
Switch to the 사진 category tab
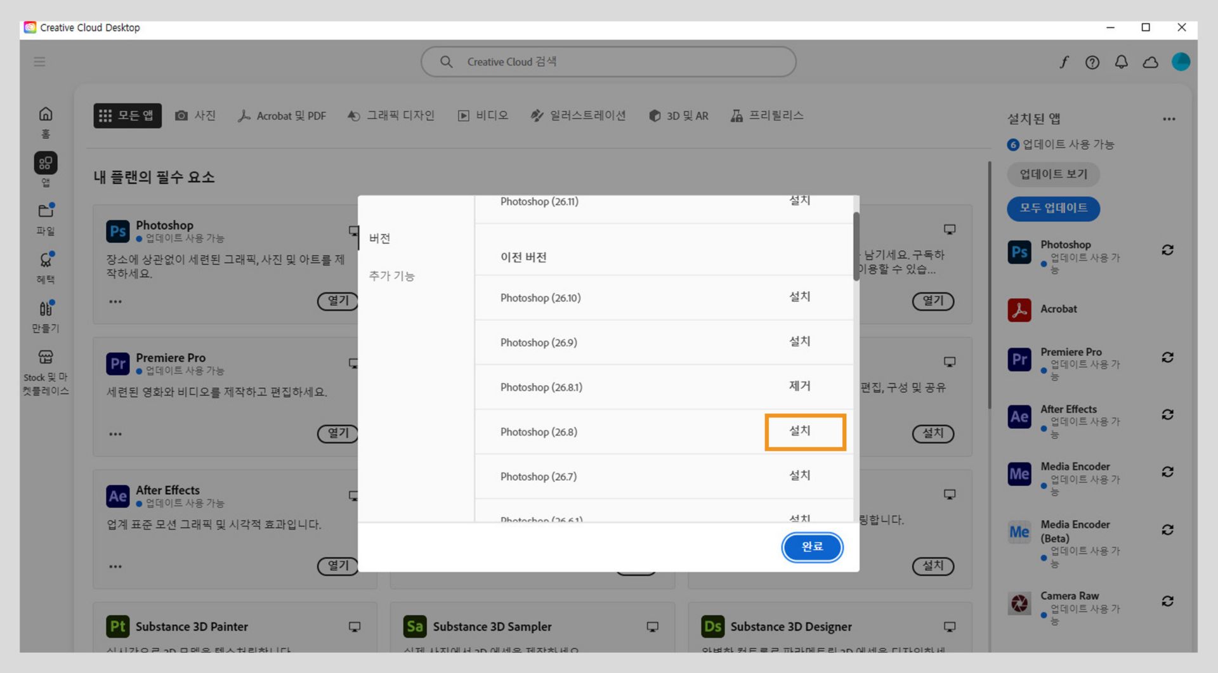click(195, 115)
